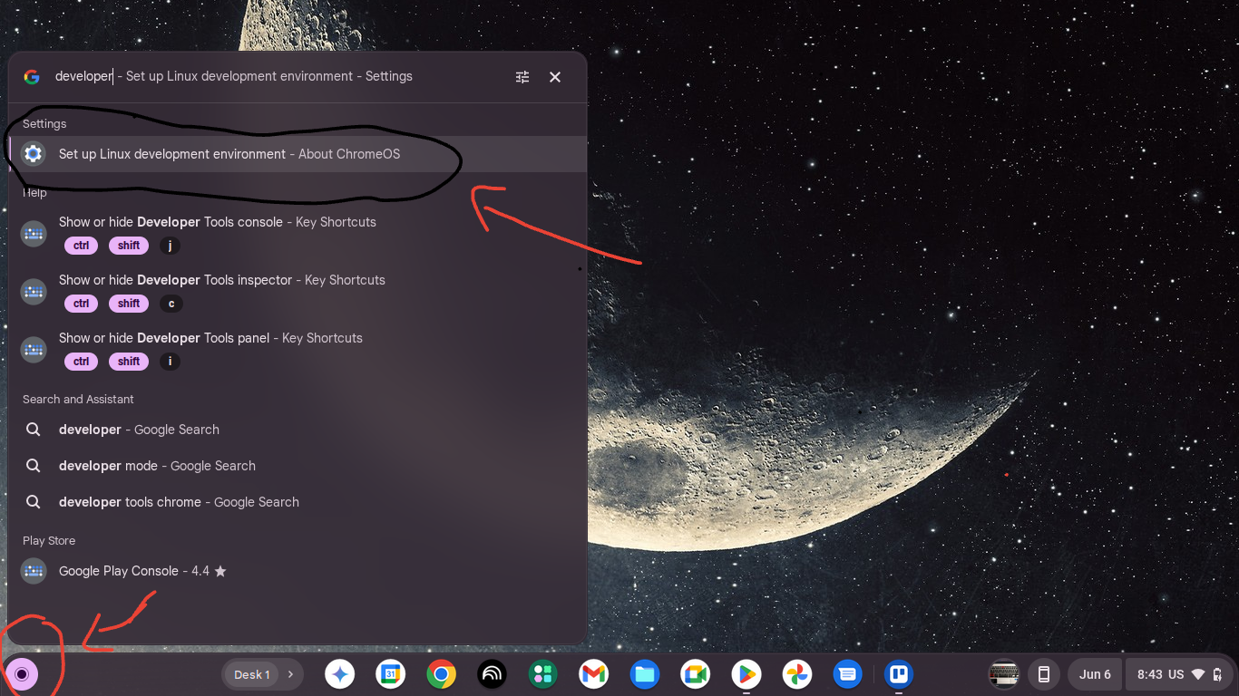Open Gemini app from the shelf
This screenshot has width=1239, height=696.
coord(340,674)
